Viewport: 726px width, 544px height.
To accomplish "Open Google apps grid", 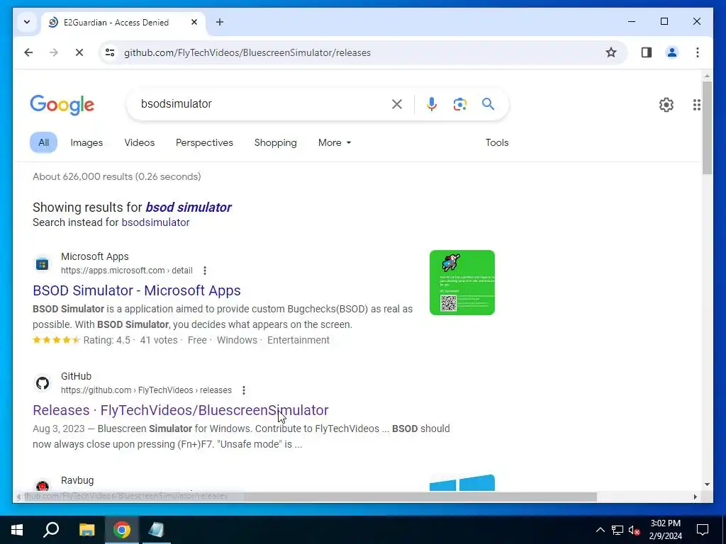I will coord(696,105).
